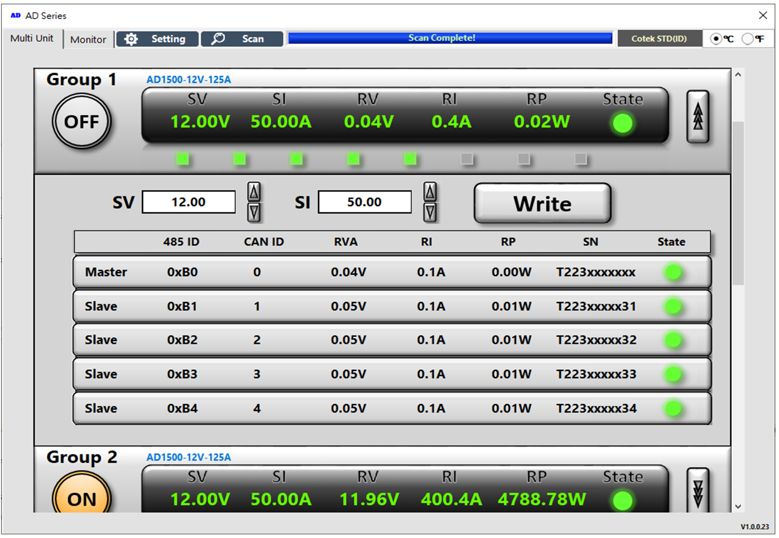The width and height of the screenshot is (779, 538).
Task: Collapse Group 1 using the up-arrows button
Action: 698,117
